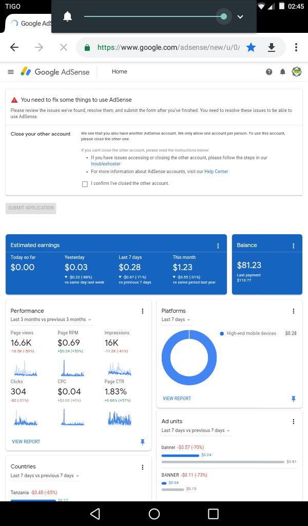Click the download page icon
308x526 pixels.
[272, 48]
